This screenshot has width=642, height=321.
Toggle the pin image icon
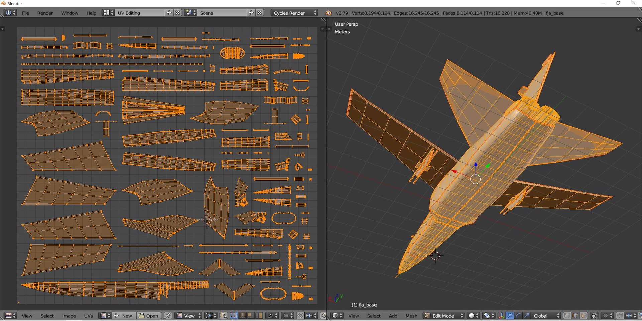168,316
